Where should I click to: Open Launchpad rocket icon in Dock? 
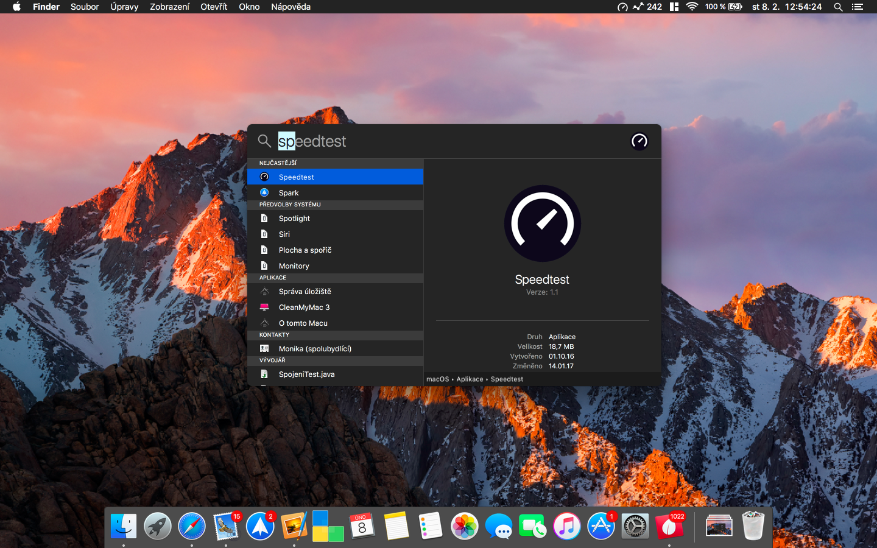coord(158,526)
